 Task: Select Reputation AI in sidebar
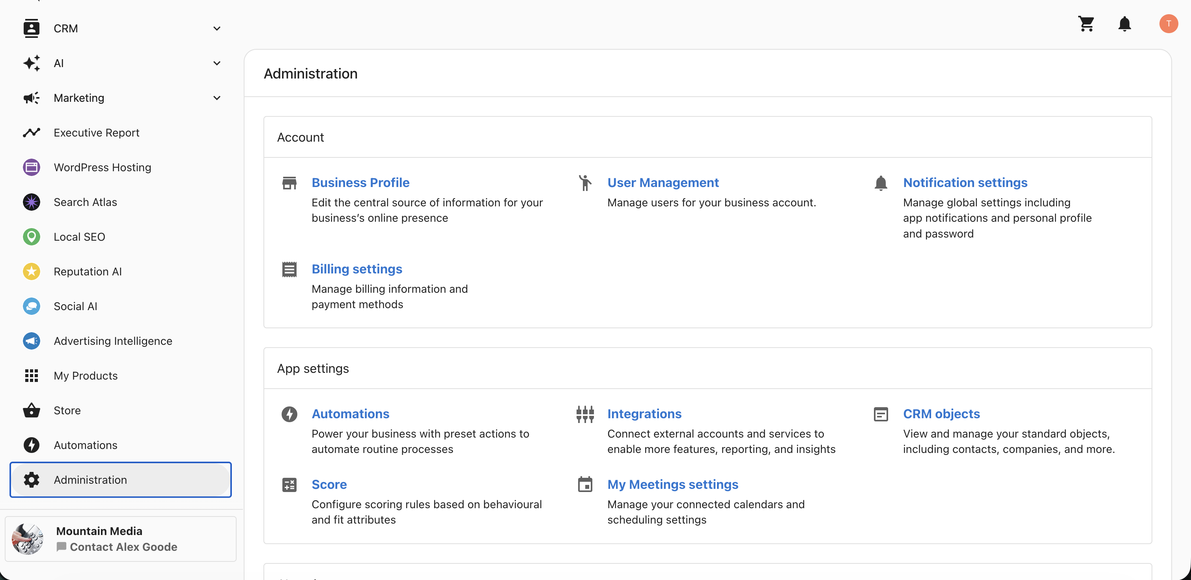pos(120,271)
